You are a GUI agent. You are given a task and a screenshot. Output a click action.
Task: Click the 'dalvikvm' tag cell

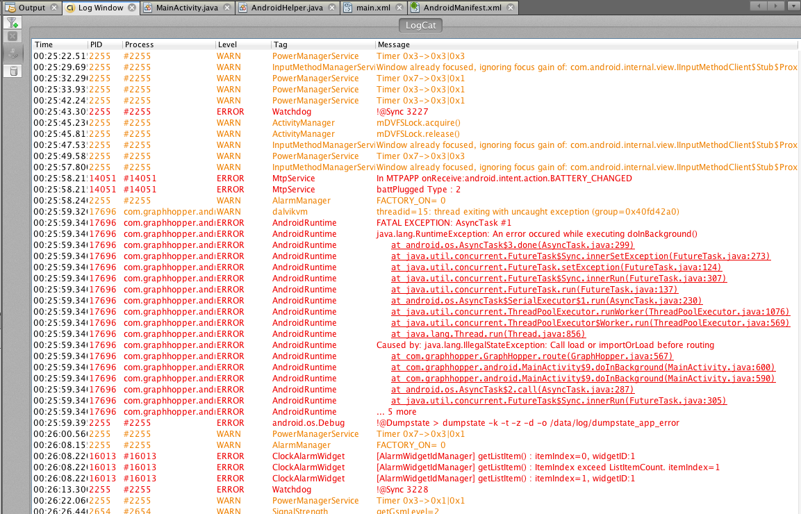coord(290,212)
